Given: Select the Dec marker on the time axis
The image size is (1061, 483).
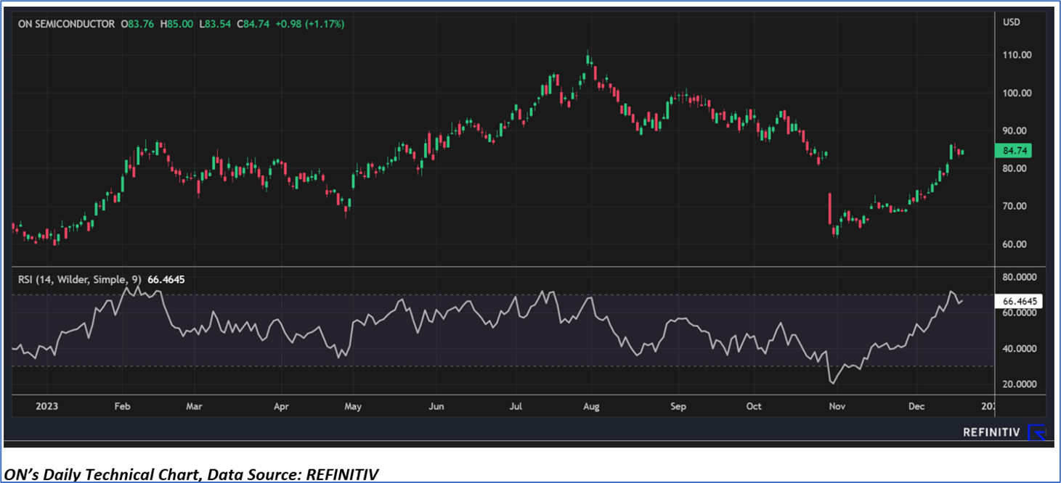Looking at the screenshot, I should click(x=916, y=406).
